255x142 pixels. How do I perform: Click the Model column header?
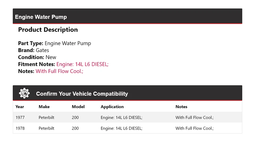78,107
